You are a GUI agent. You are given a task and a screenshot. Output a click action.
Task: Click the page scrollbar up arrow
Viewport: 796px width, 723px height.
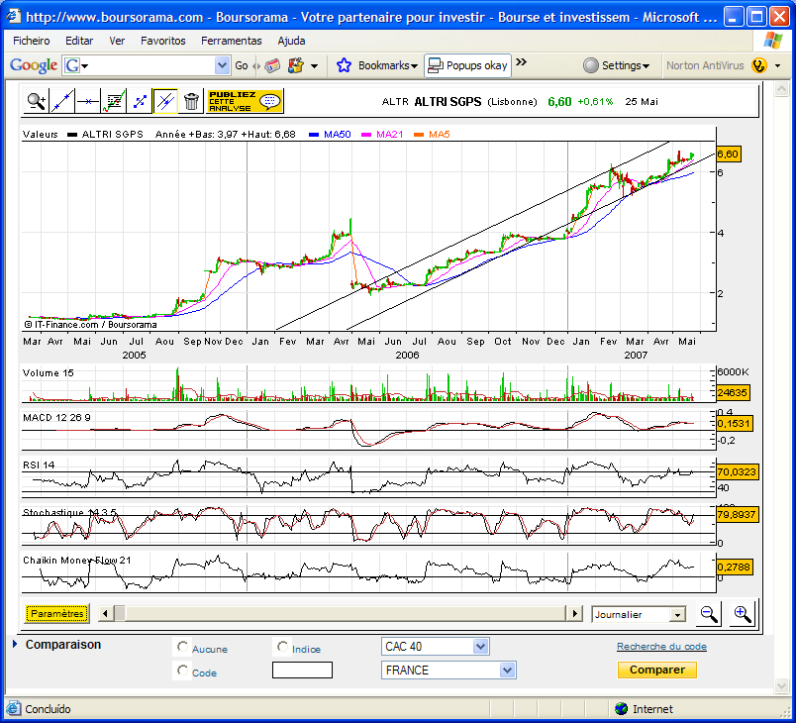tap(781, 89)
